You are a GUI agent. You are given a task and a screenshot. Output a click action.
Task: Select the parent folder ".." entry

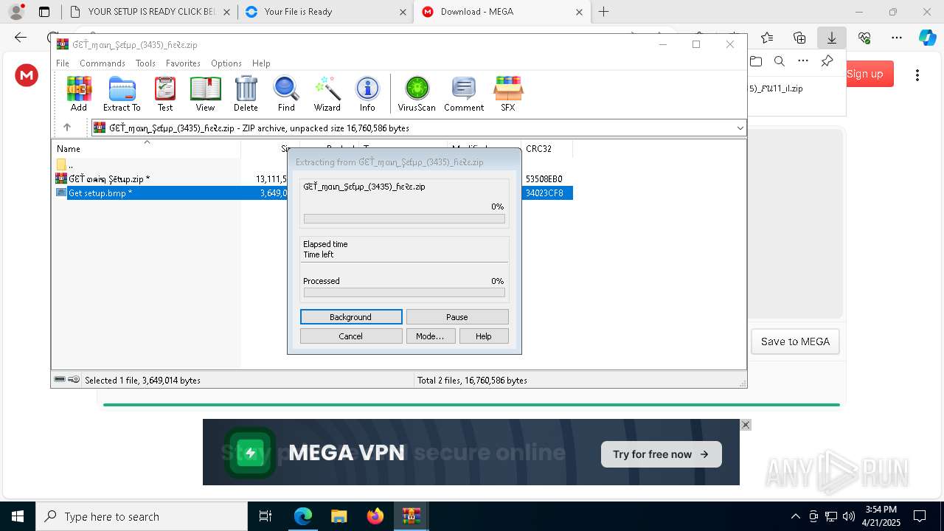click(x=71, y=165)
